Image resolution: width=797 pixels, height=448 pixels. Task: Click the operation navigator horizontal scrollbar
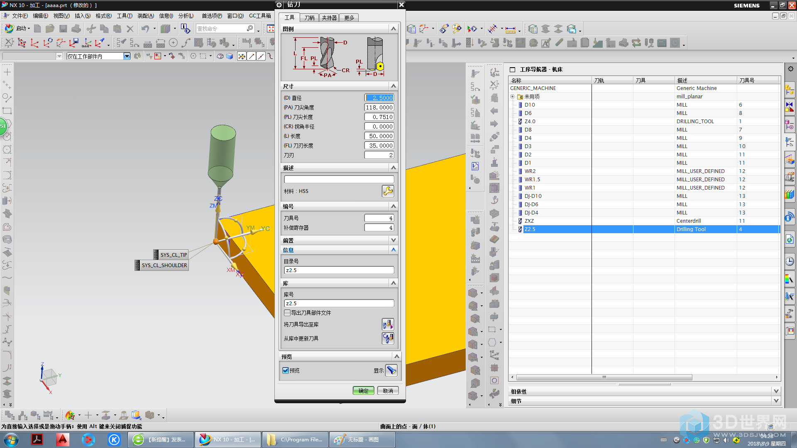(604, 377)
